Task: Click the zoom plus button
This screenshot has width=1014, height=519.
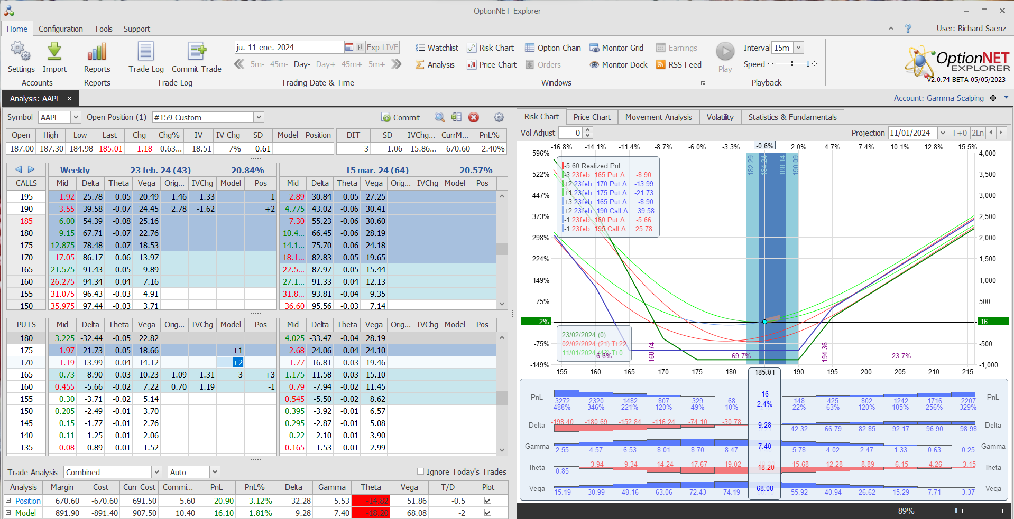Action: coord(1002,511)
